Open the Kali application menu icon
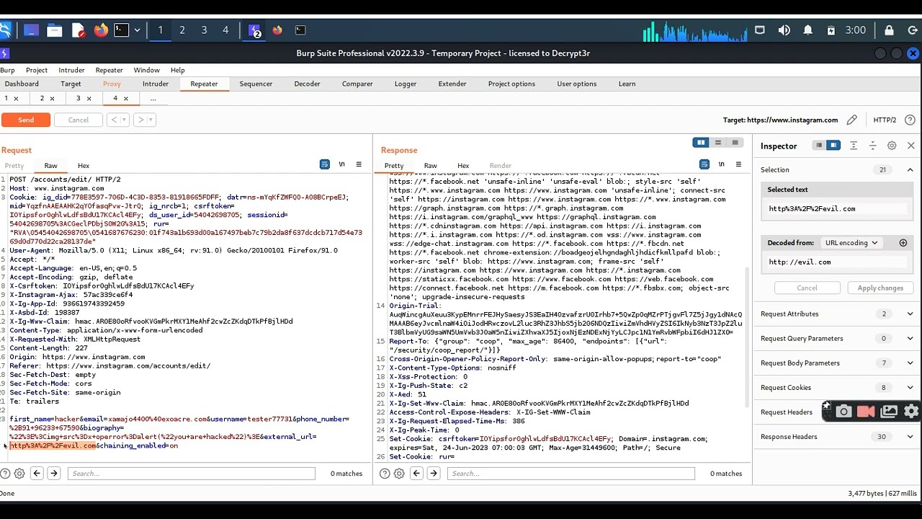This screenshot has width=922, height=519. point(5,30)
